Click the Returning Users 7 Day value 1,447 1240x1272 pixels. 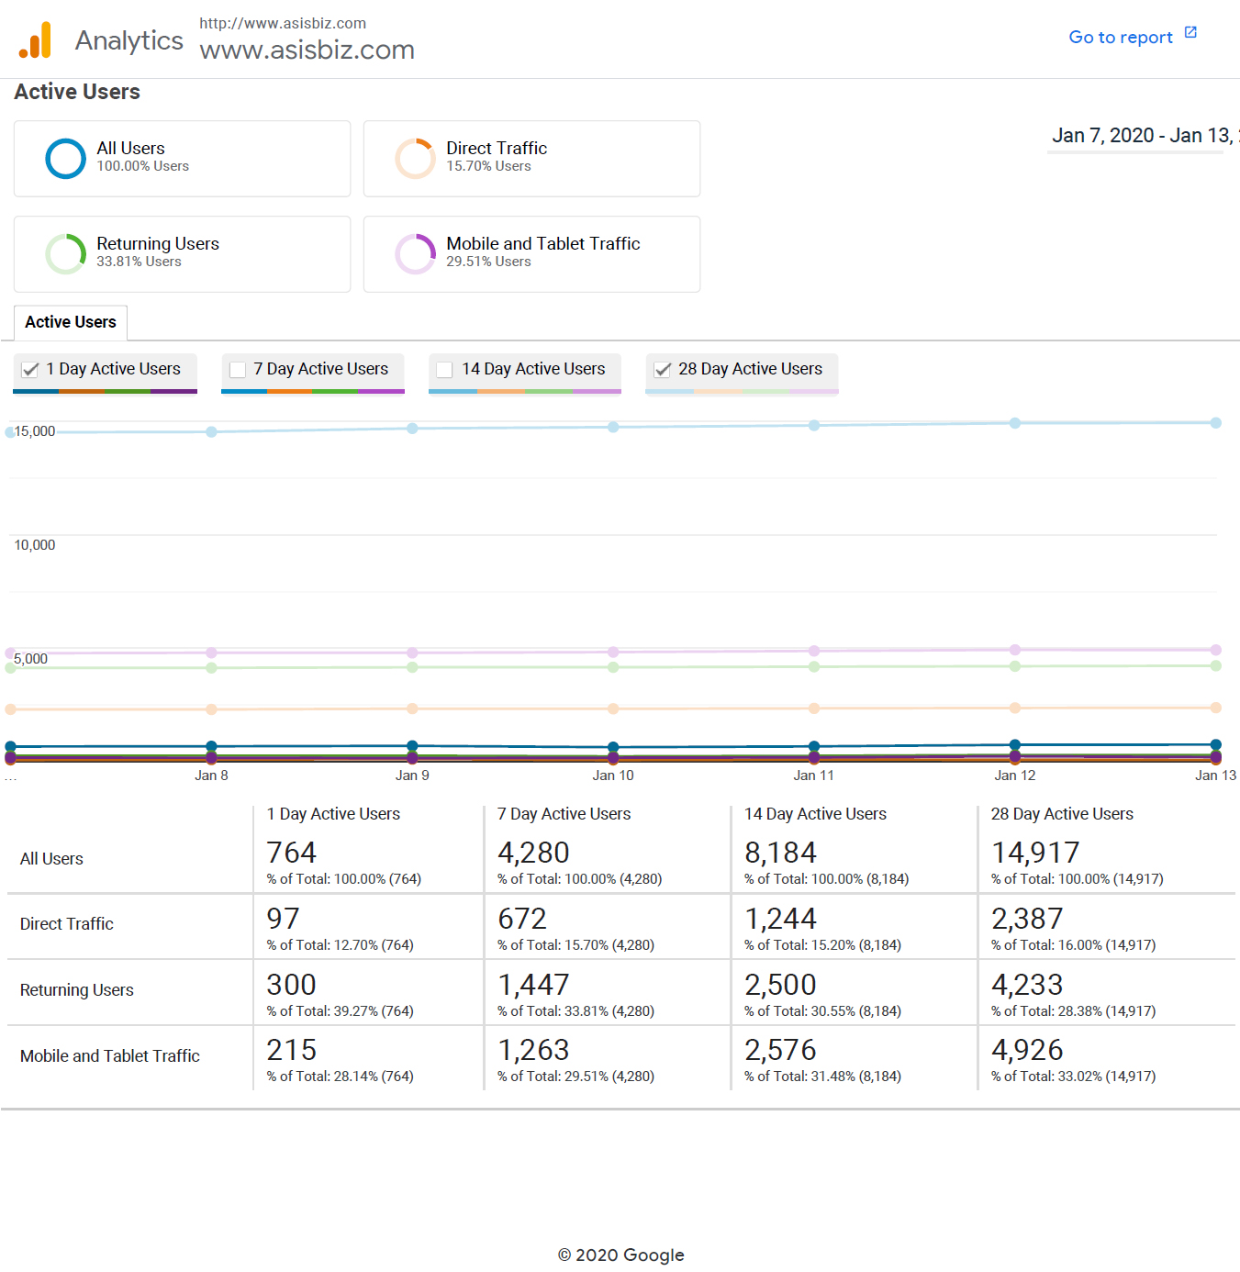click(x=533, y=985)
